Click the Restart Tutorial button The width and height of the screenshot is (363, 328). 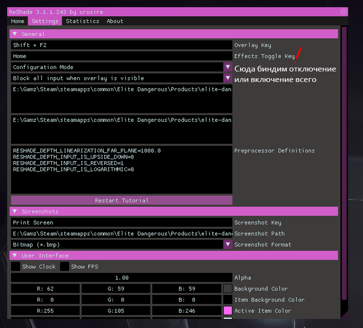click(121, 200)
